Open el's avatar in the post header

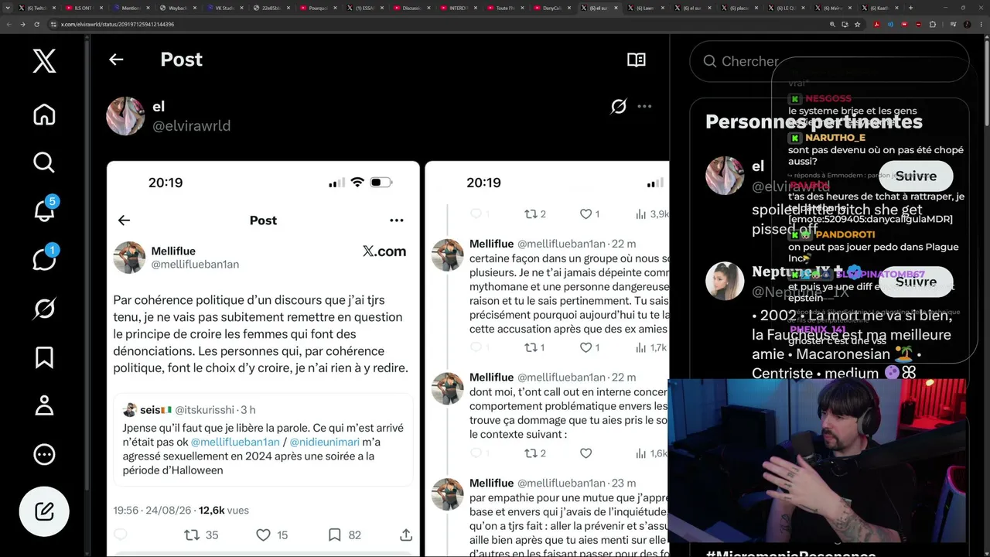[125, 116]
